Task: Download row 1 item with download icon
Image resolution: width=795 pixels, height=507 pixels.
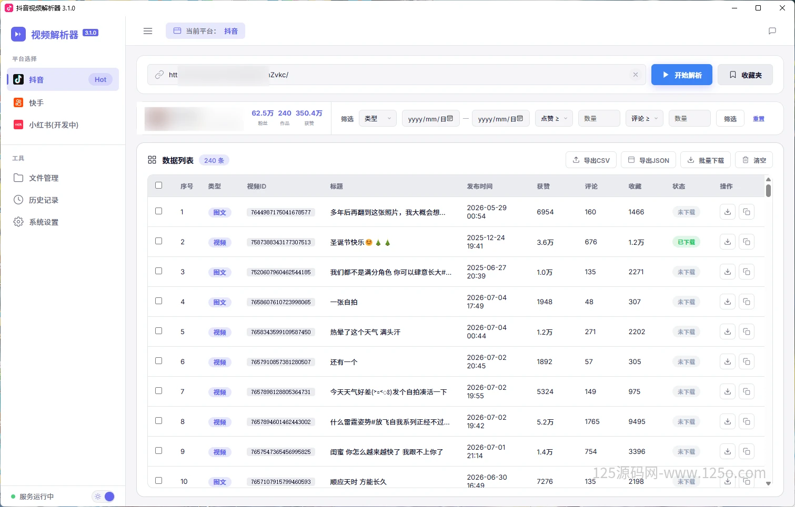Action: click(x=728, y=212)
